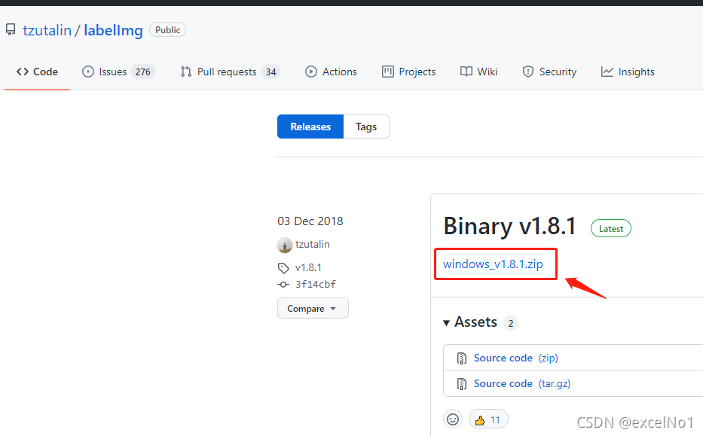Viewport: 703px width, 436px height.
Task: Click the release date 03 Dec 2018
Action: pos(310,221)
